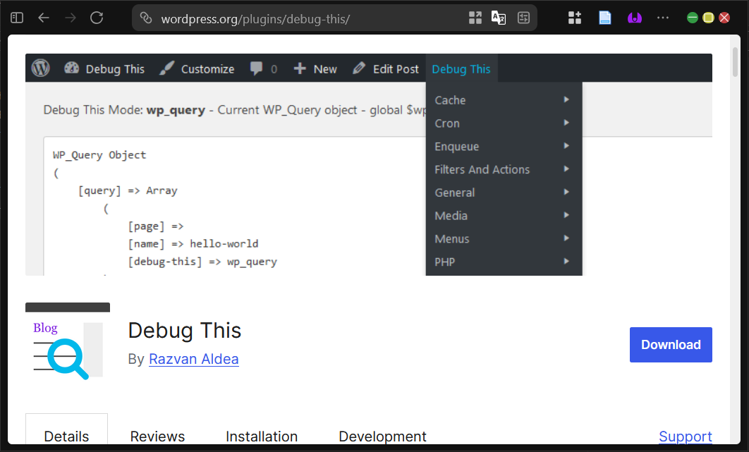Toggle the browser sidebar panel icon
Screen dimensions: 749x452
[17, 18]
